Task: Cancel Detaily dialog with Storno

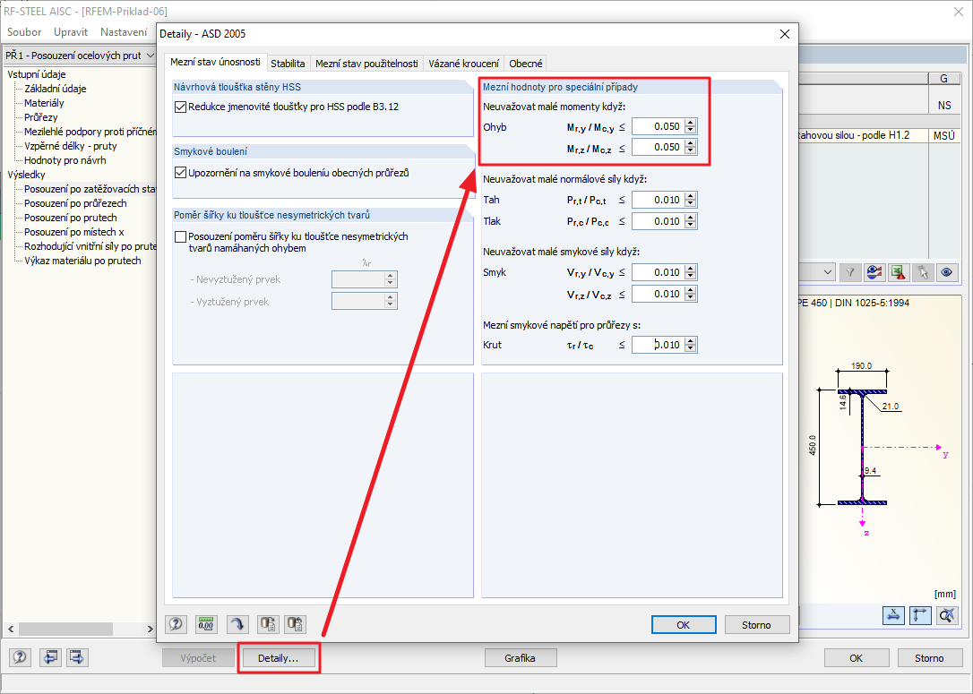Action: point(756,624)
